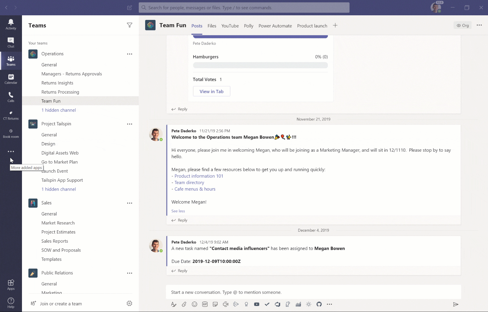Open the GitHub messaging extension
This screenshot has height=312, width=488.
point(319,304)
